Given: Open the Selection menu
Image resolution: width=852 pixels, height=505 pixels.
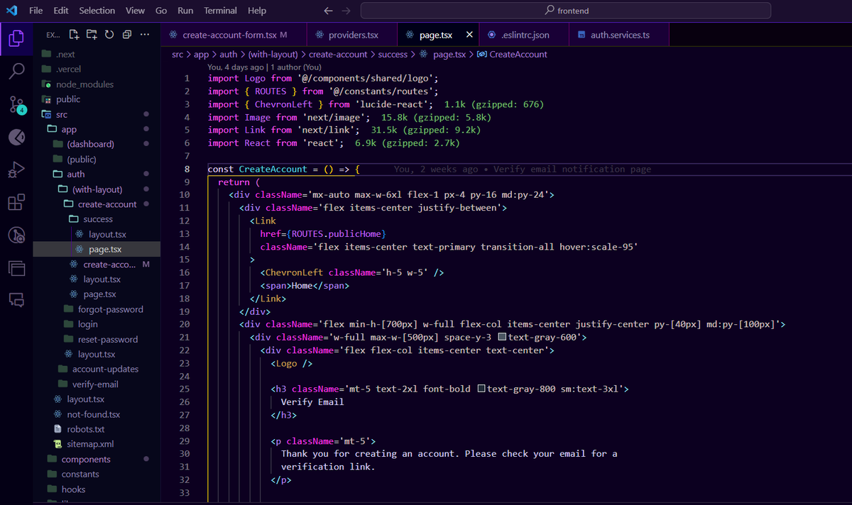Looking at the screenshot, I should [97, 11].
